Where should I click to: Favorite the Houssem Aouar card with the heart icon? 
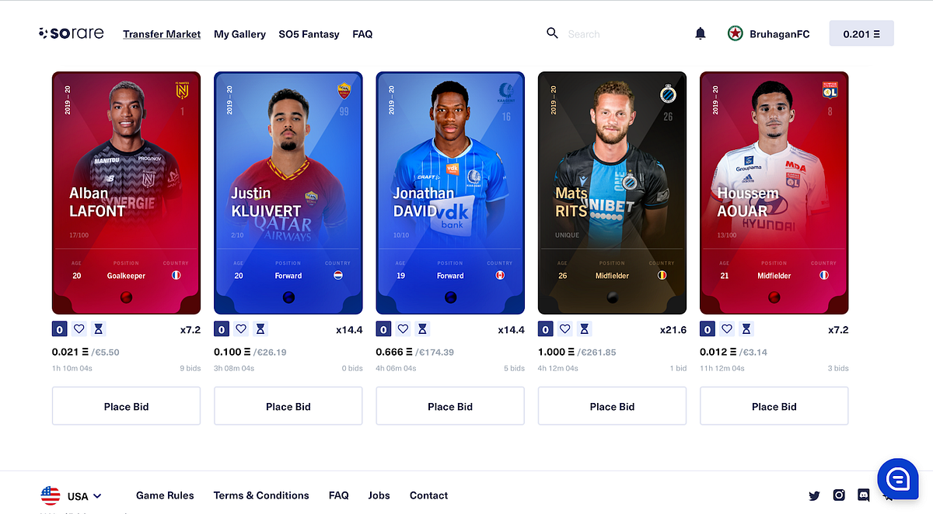click(727, 329)
